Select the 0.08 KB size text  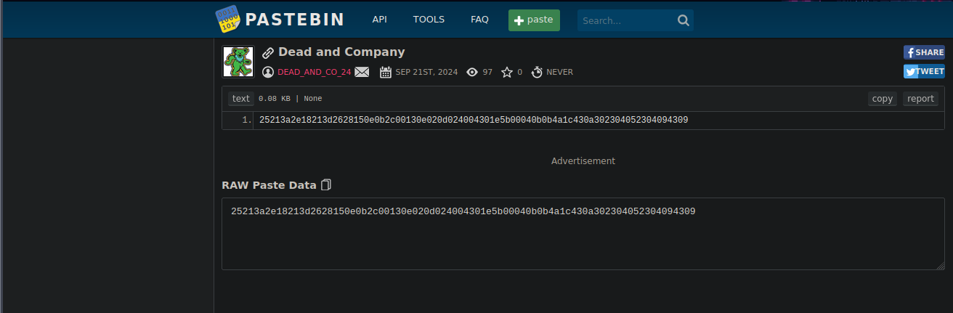pos(275,99)
